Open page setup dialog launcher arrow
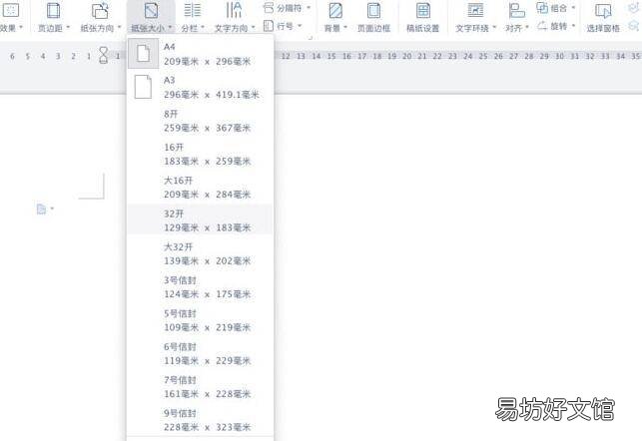This screenshot has width=642, height=441. click(310, 38)
